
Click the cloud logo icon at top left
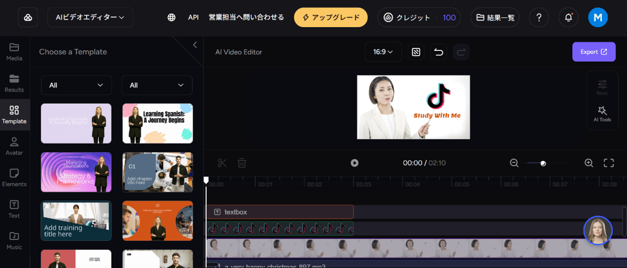point(28,17)
